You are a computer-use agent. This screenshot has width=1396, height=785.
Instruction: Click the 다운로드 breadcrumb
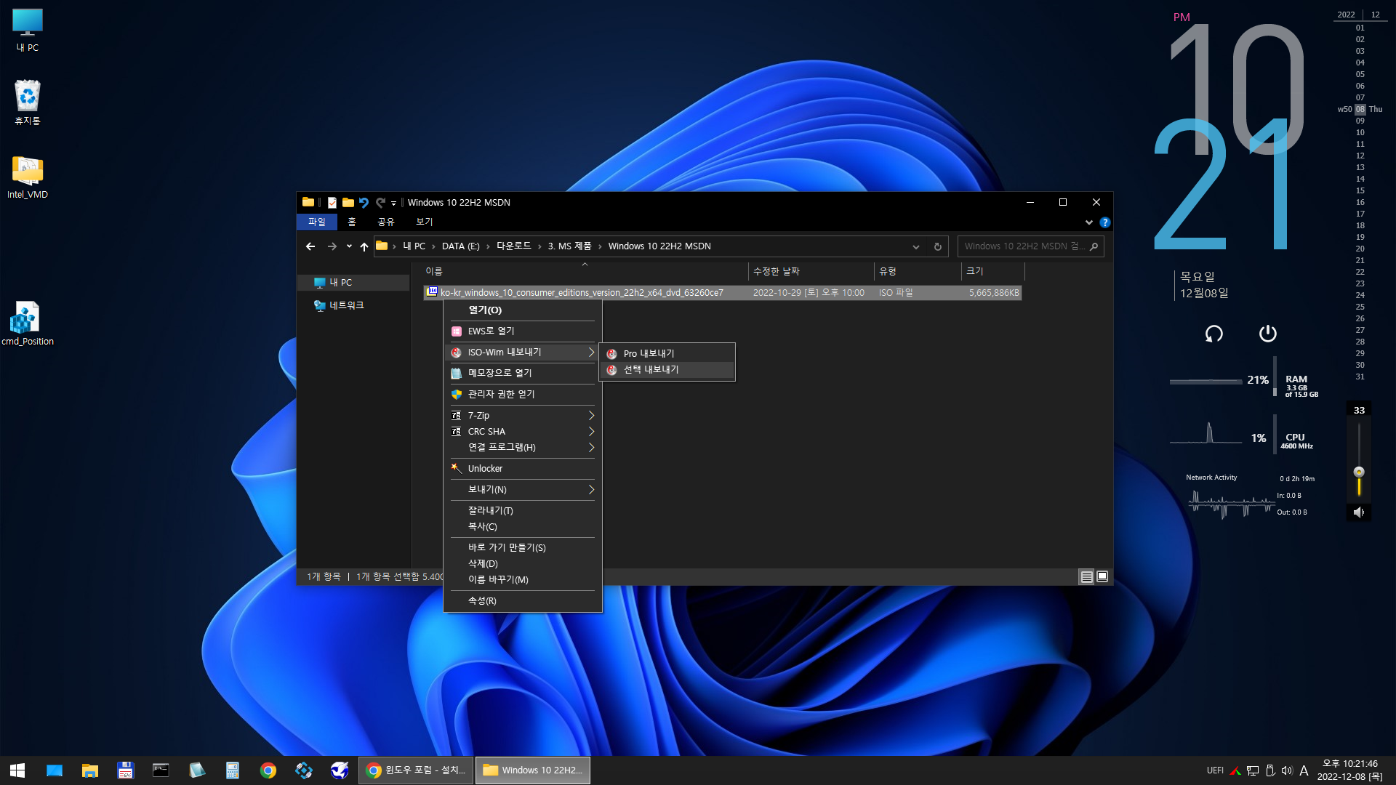point(513,246)
